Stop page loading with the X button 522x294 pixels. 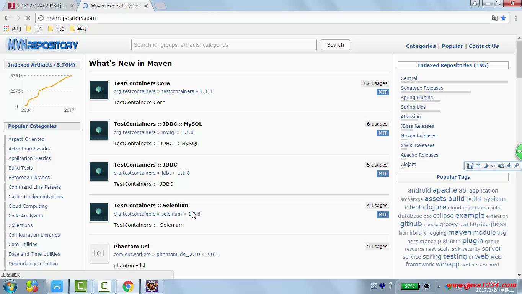29,18
